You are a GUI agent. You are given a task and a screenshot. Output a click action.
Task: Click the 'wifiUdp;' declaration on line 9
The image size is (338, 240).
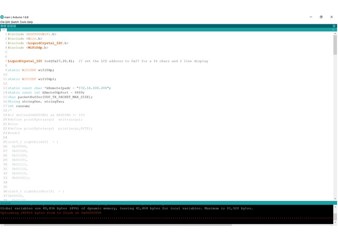[x=46, y=70]
